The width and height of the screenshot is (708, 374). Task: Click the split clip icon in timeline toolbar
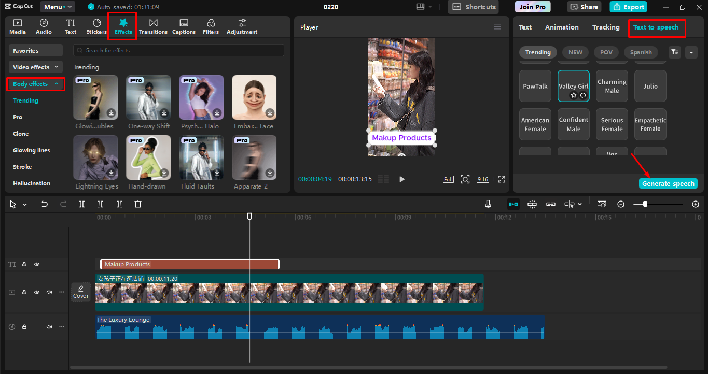tap(82, 205)
